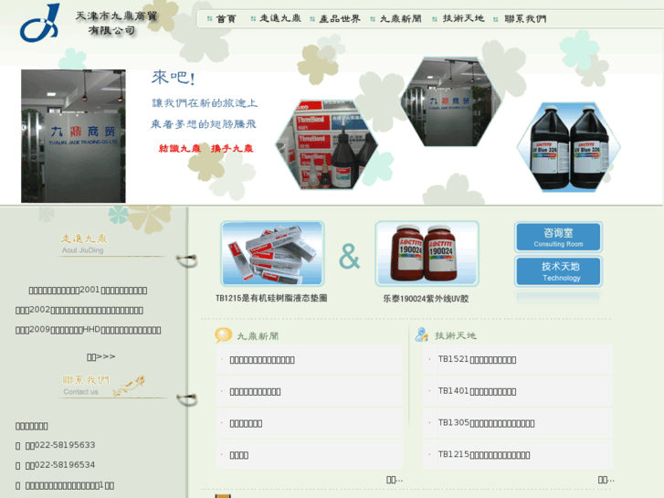The width and height of the screenshot is (664, 498).
Task: Click the office entrance photo in banner
Action: pyautogui.click(x=73, y=136)
